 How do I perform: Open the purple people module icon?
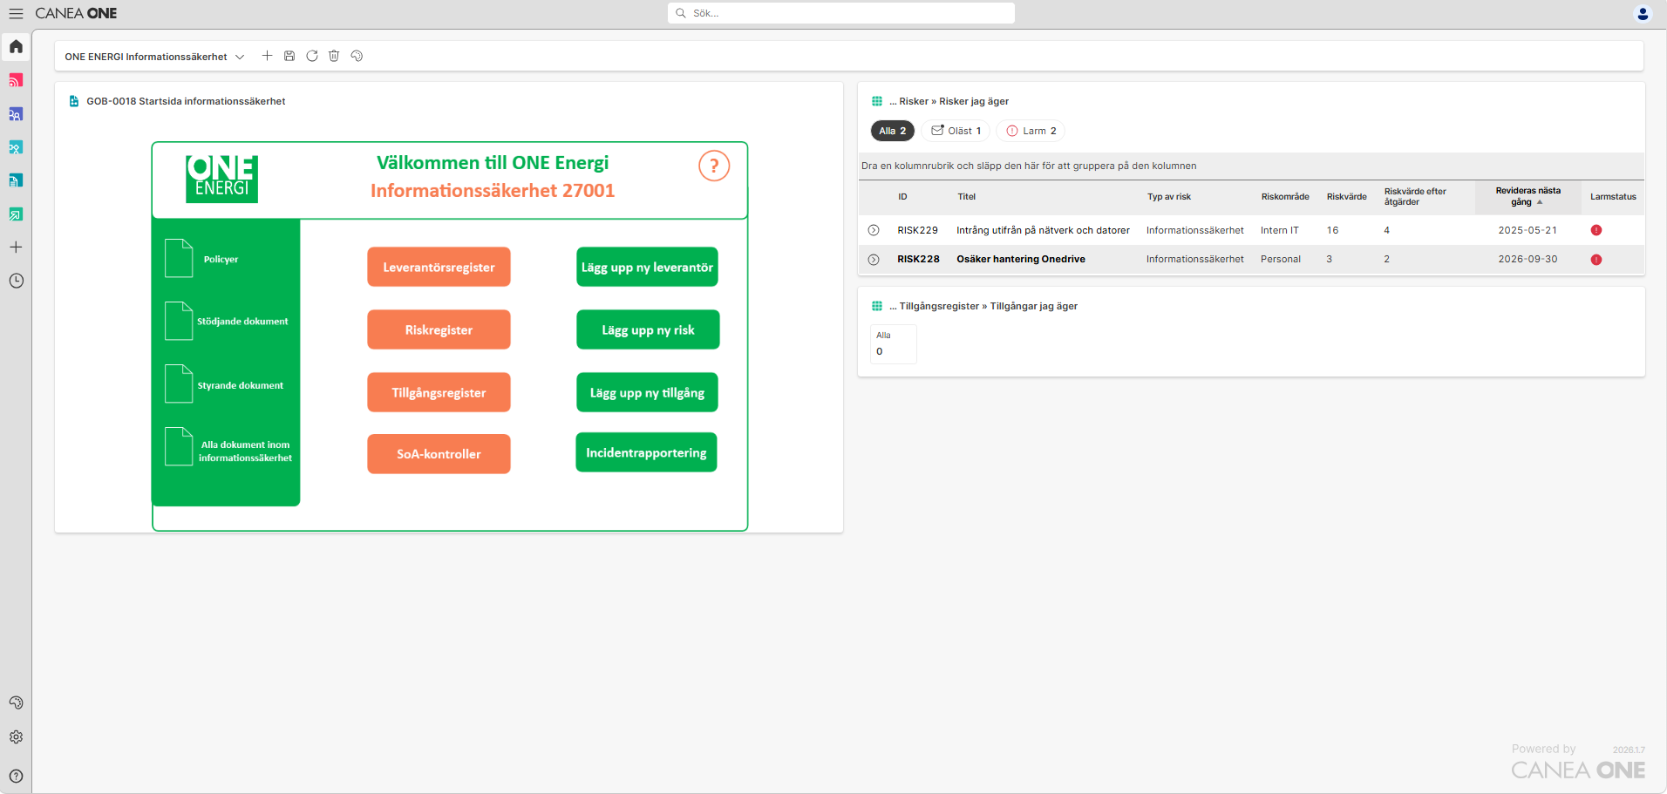(16, 114)
